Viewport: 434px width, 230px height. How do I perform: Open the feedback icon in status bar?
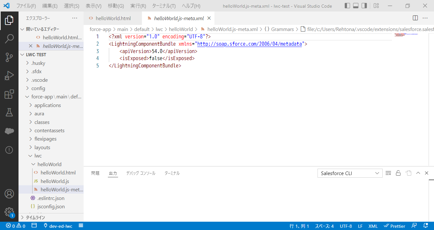(x=414, y=226)
